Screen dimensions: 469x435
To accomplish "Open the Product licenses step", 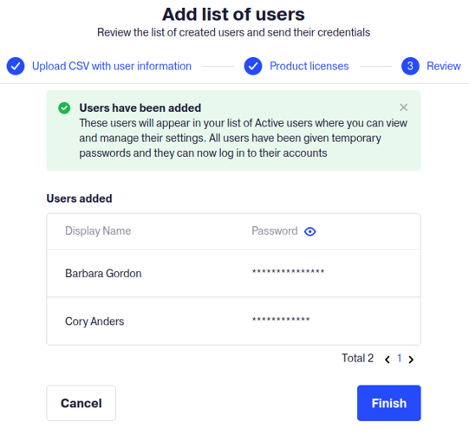I will coord(309,66).
